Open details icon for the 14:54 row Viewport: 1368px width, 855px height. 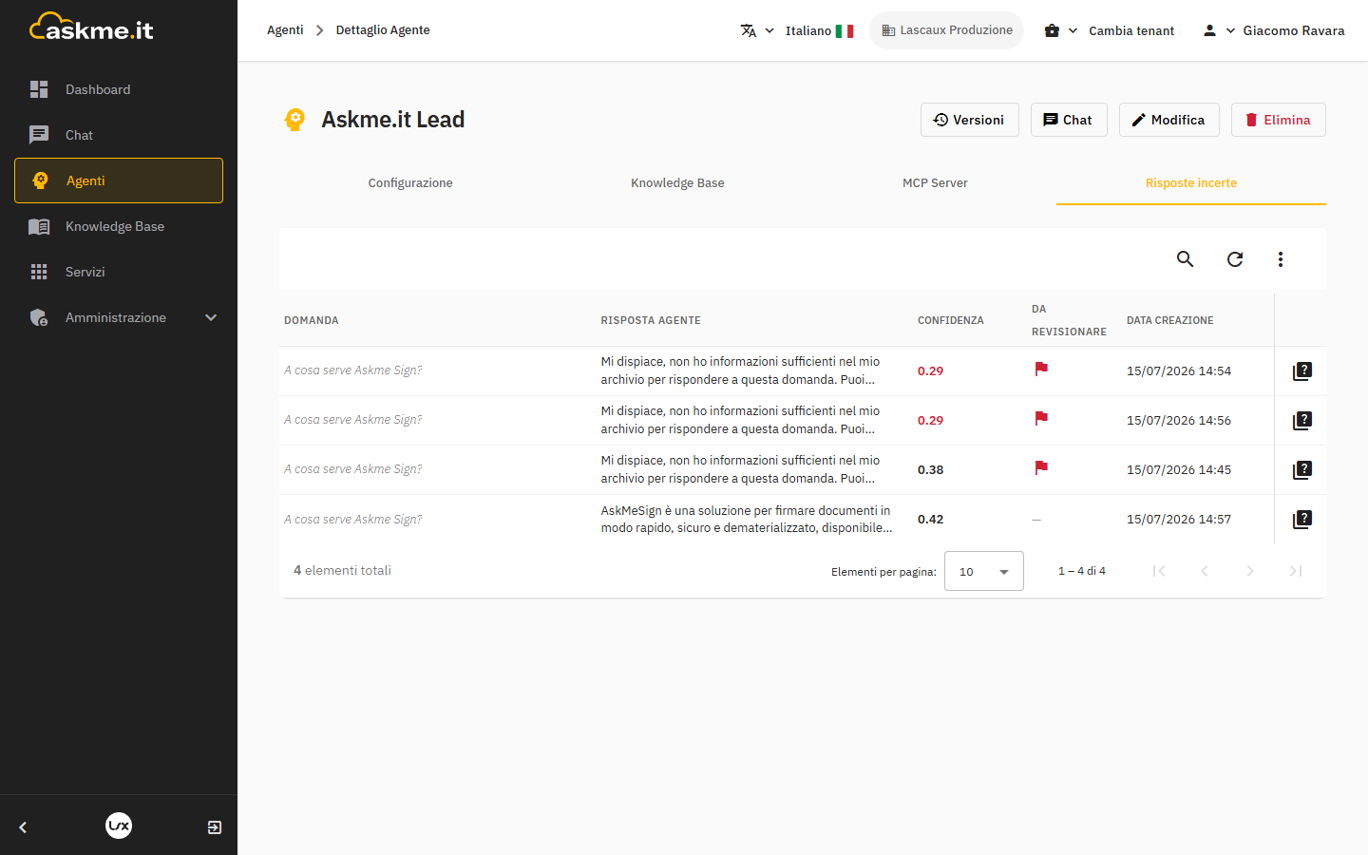1302,371
